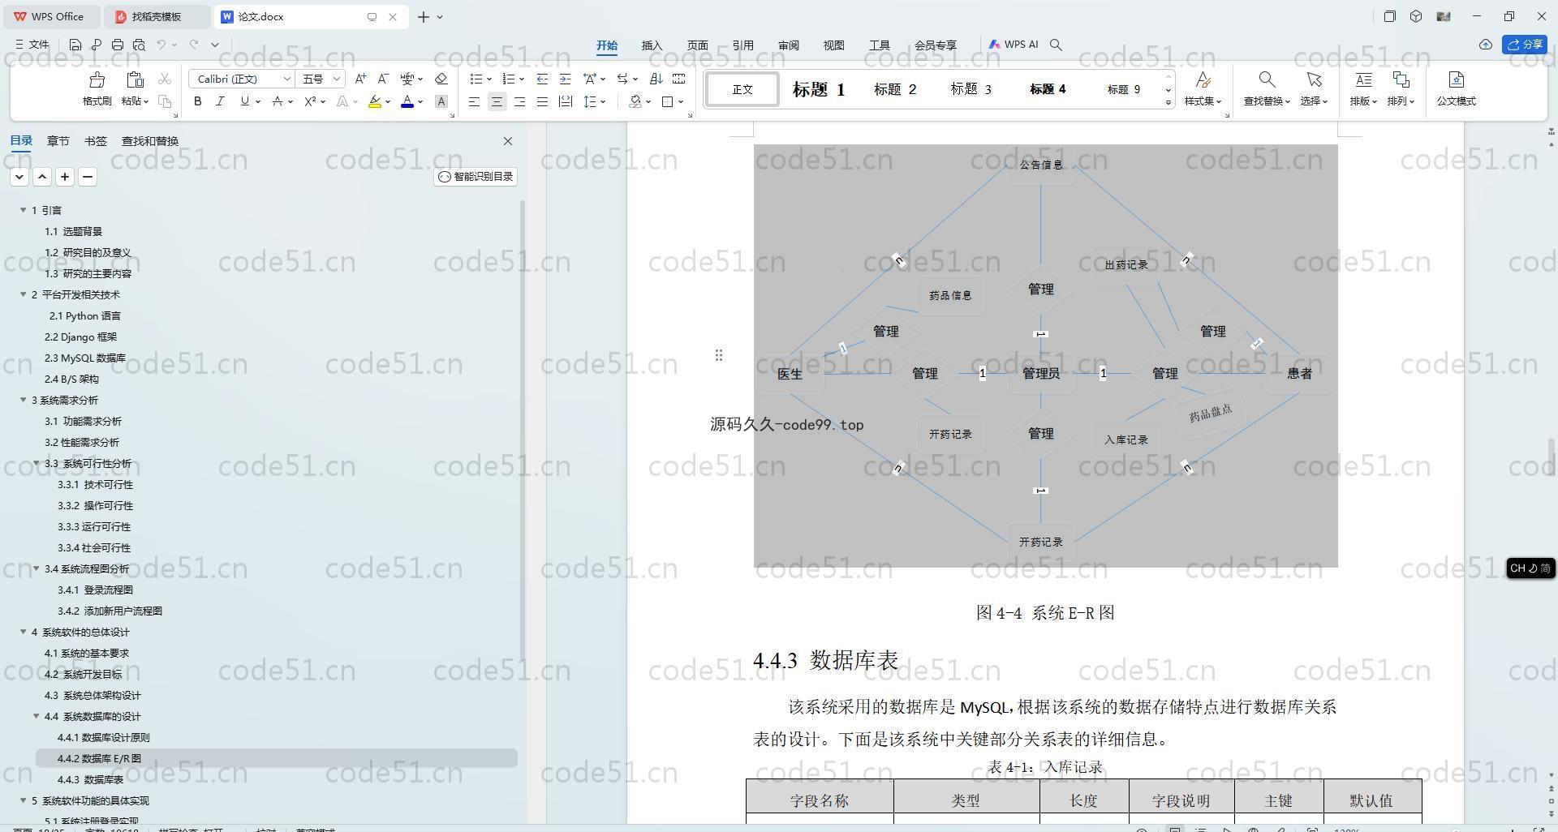Screen dimensions: 1558x832
Task: Click the E-R diagram image in document
Action: (1045, 355)
